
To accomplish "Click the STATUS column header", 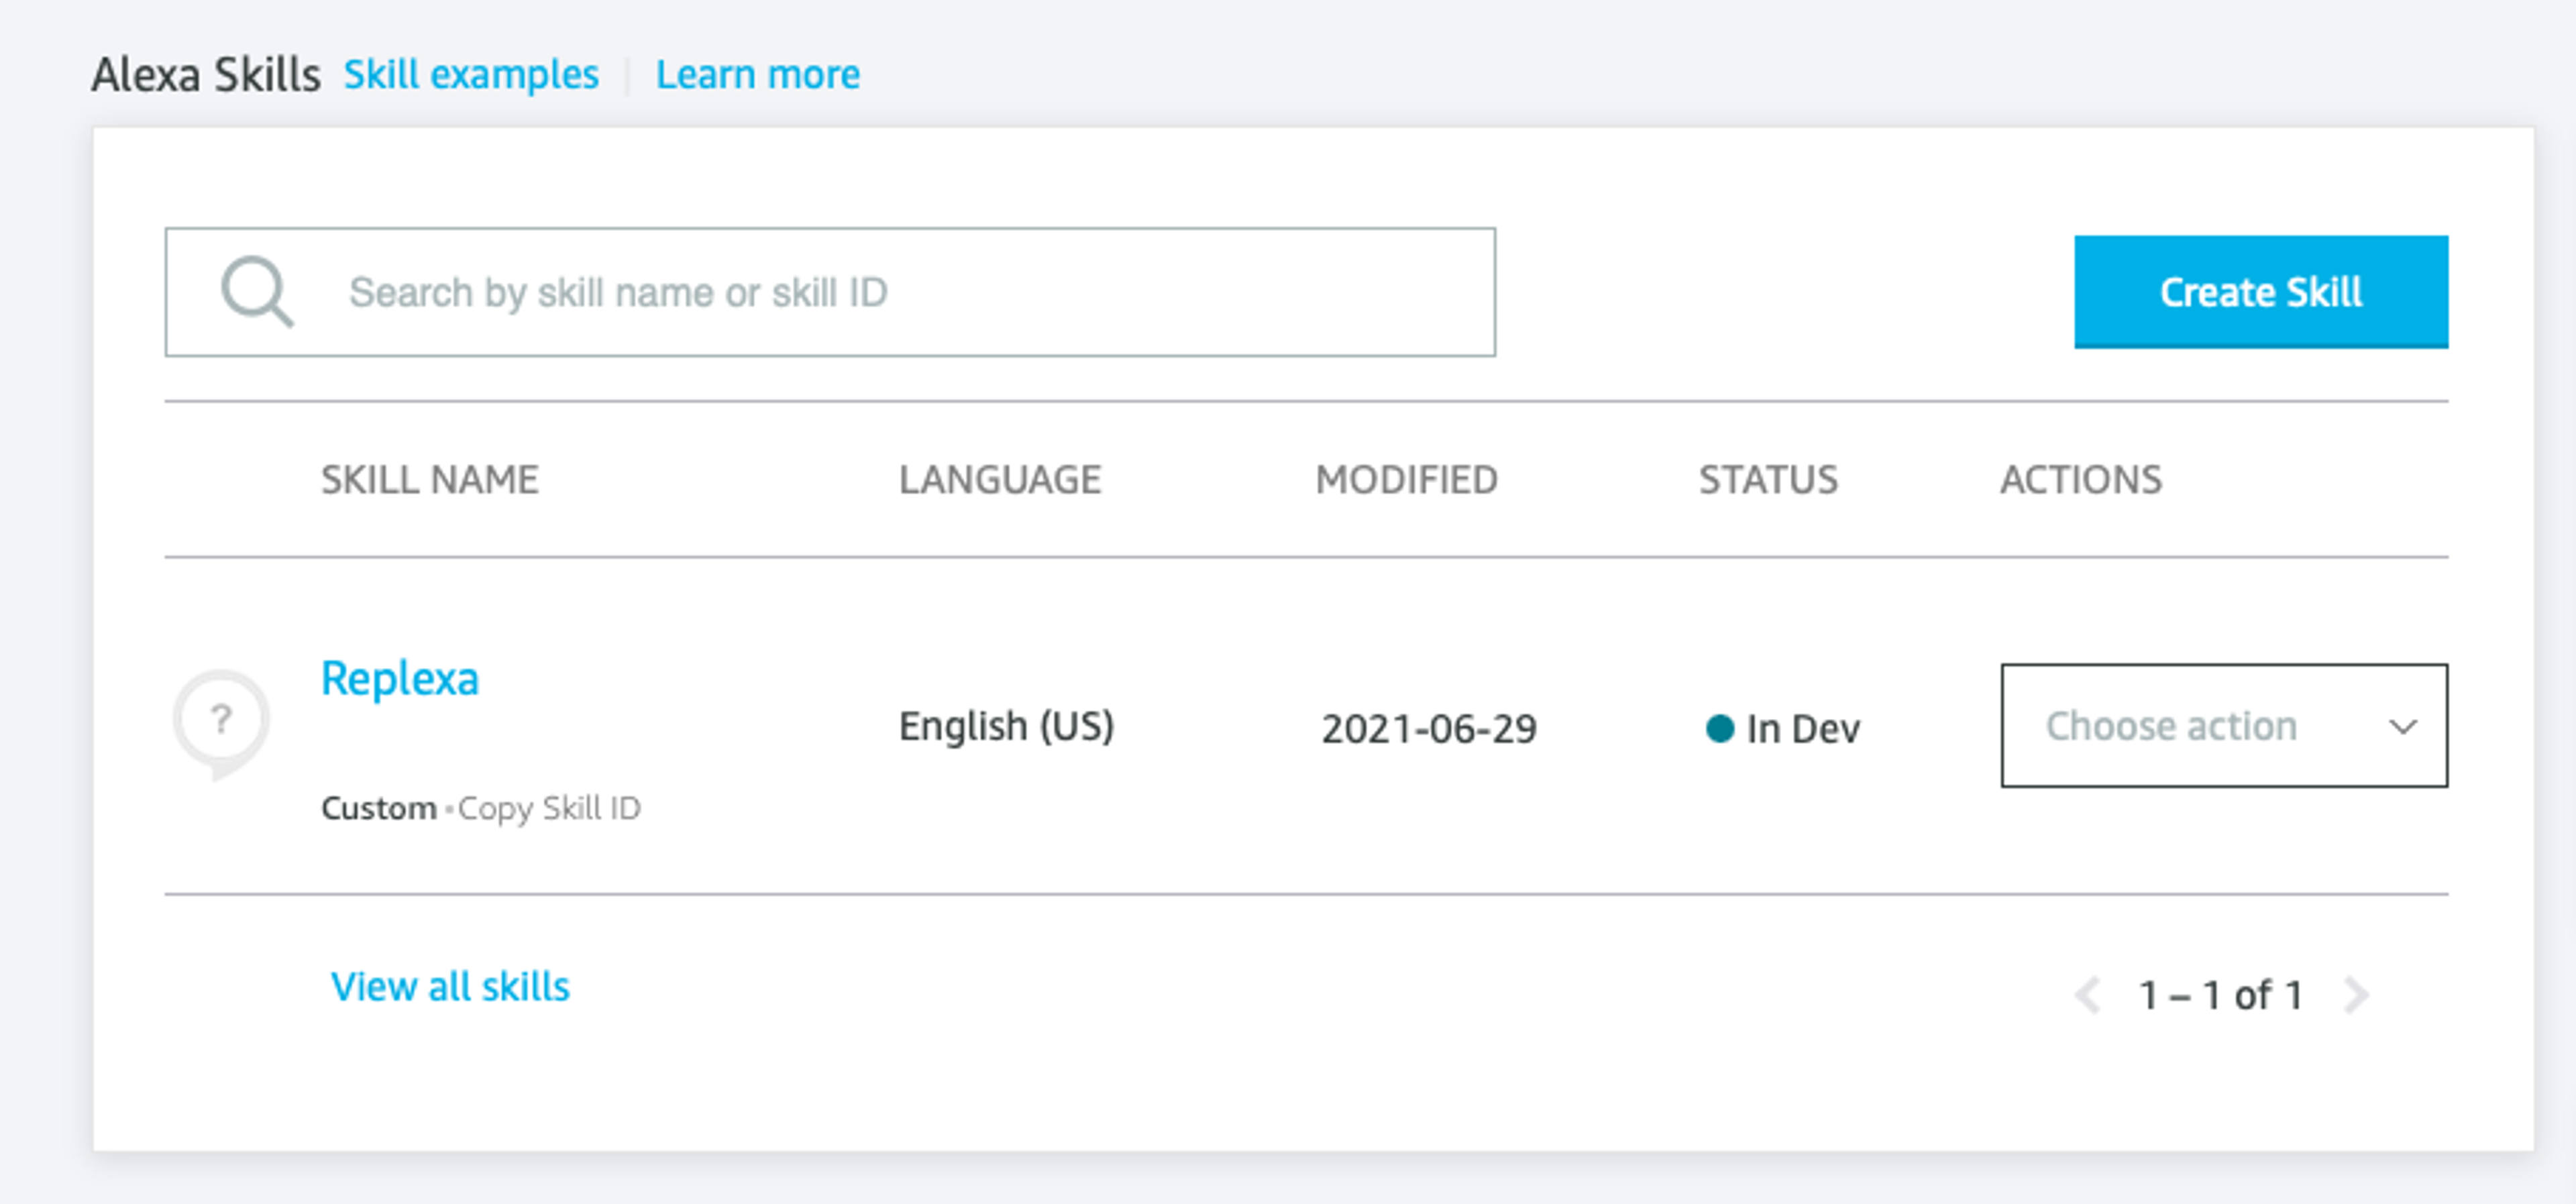I will [1768, 480].
